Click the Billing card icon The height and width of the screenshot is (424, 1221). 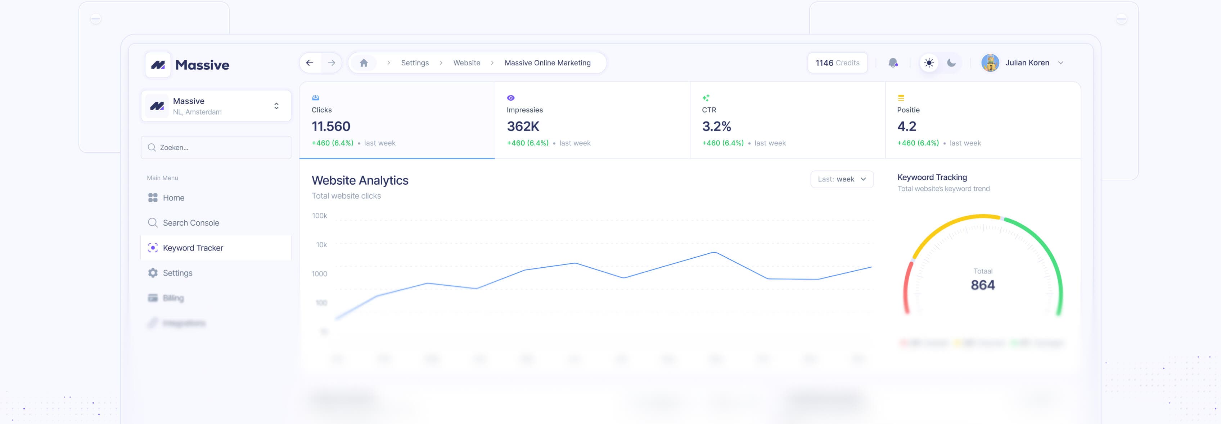point(153,298)
